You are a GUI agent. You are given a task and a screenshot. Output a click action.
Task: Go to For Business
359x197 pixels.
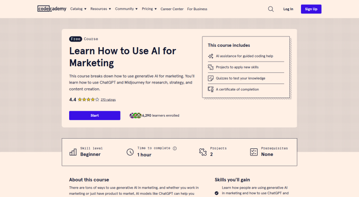point(197,9)
